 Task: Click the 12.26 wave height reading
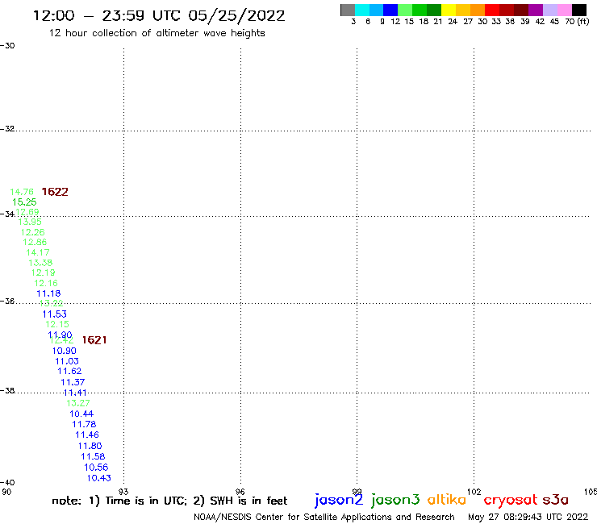[33, 232]
